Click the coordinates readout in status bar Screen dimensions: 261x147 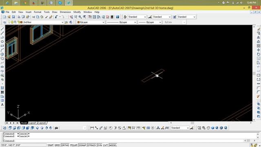click(x=23, y=145)
